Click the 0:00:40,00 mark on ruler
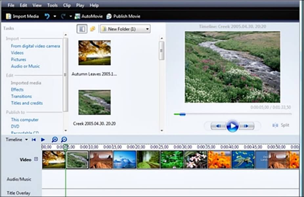 (229, 147)
